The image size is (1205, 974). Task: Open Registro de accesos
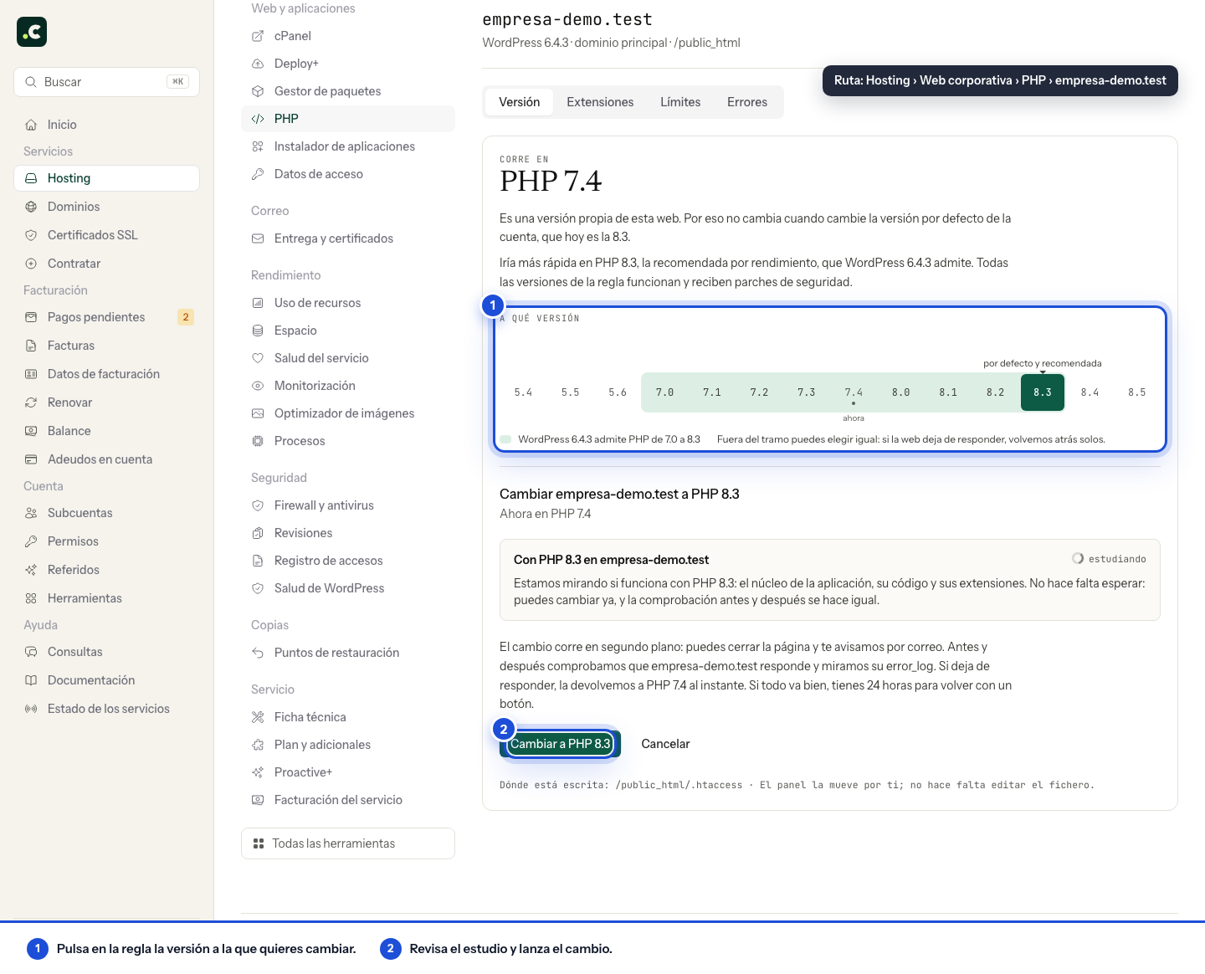(x=348, y=561)
